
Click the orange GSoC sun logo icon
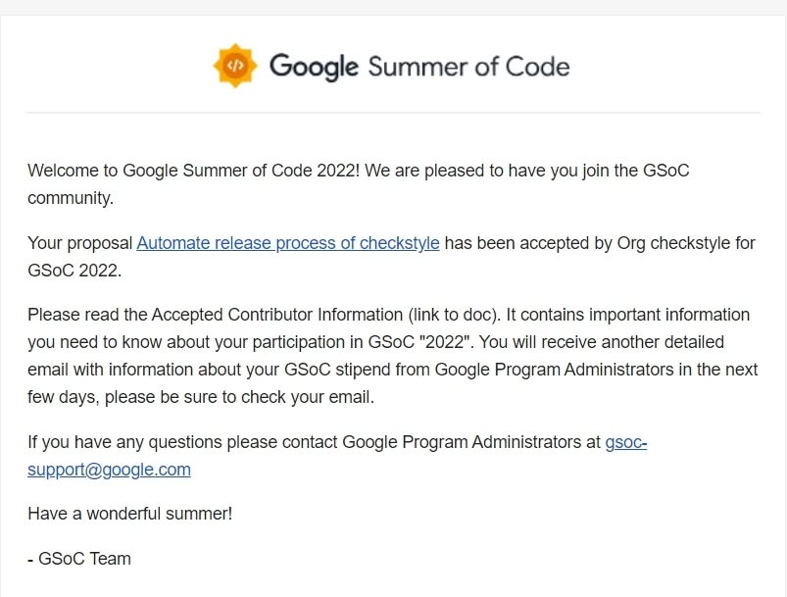235,66
